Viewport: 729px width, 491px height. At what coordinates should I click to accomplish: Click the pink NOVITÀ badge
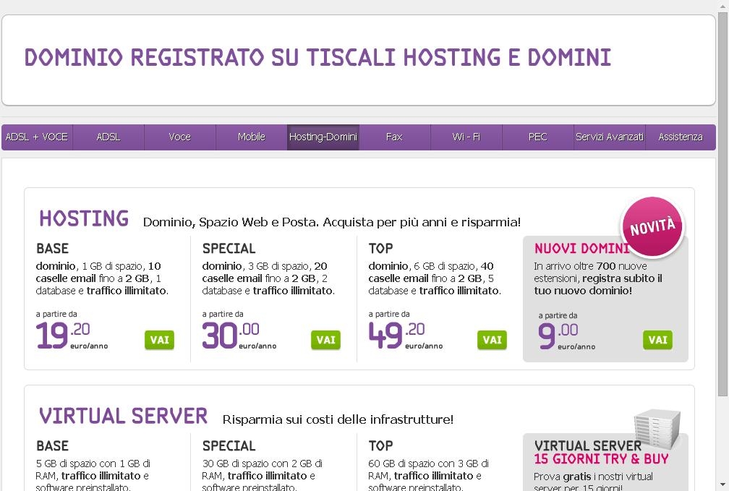[x=653, y=226]
